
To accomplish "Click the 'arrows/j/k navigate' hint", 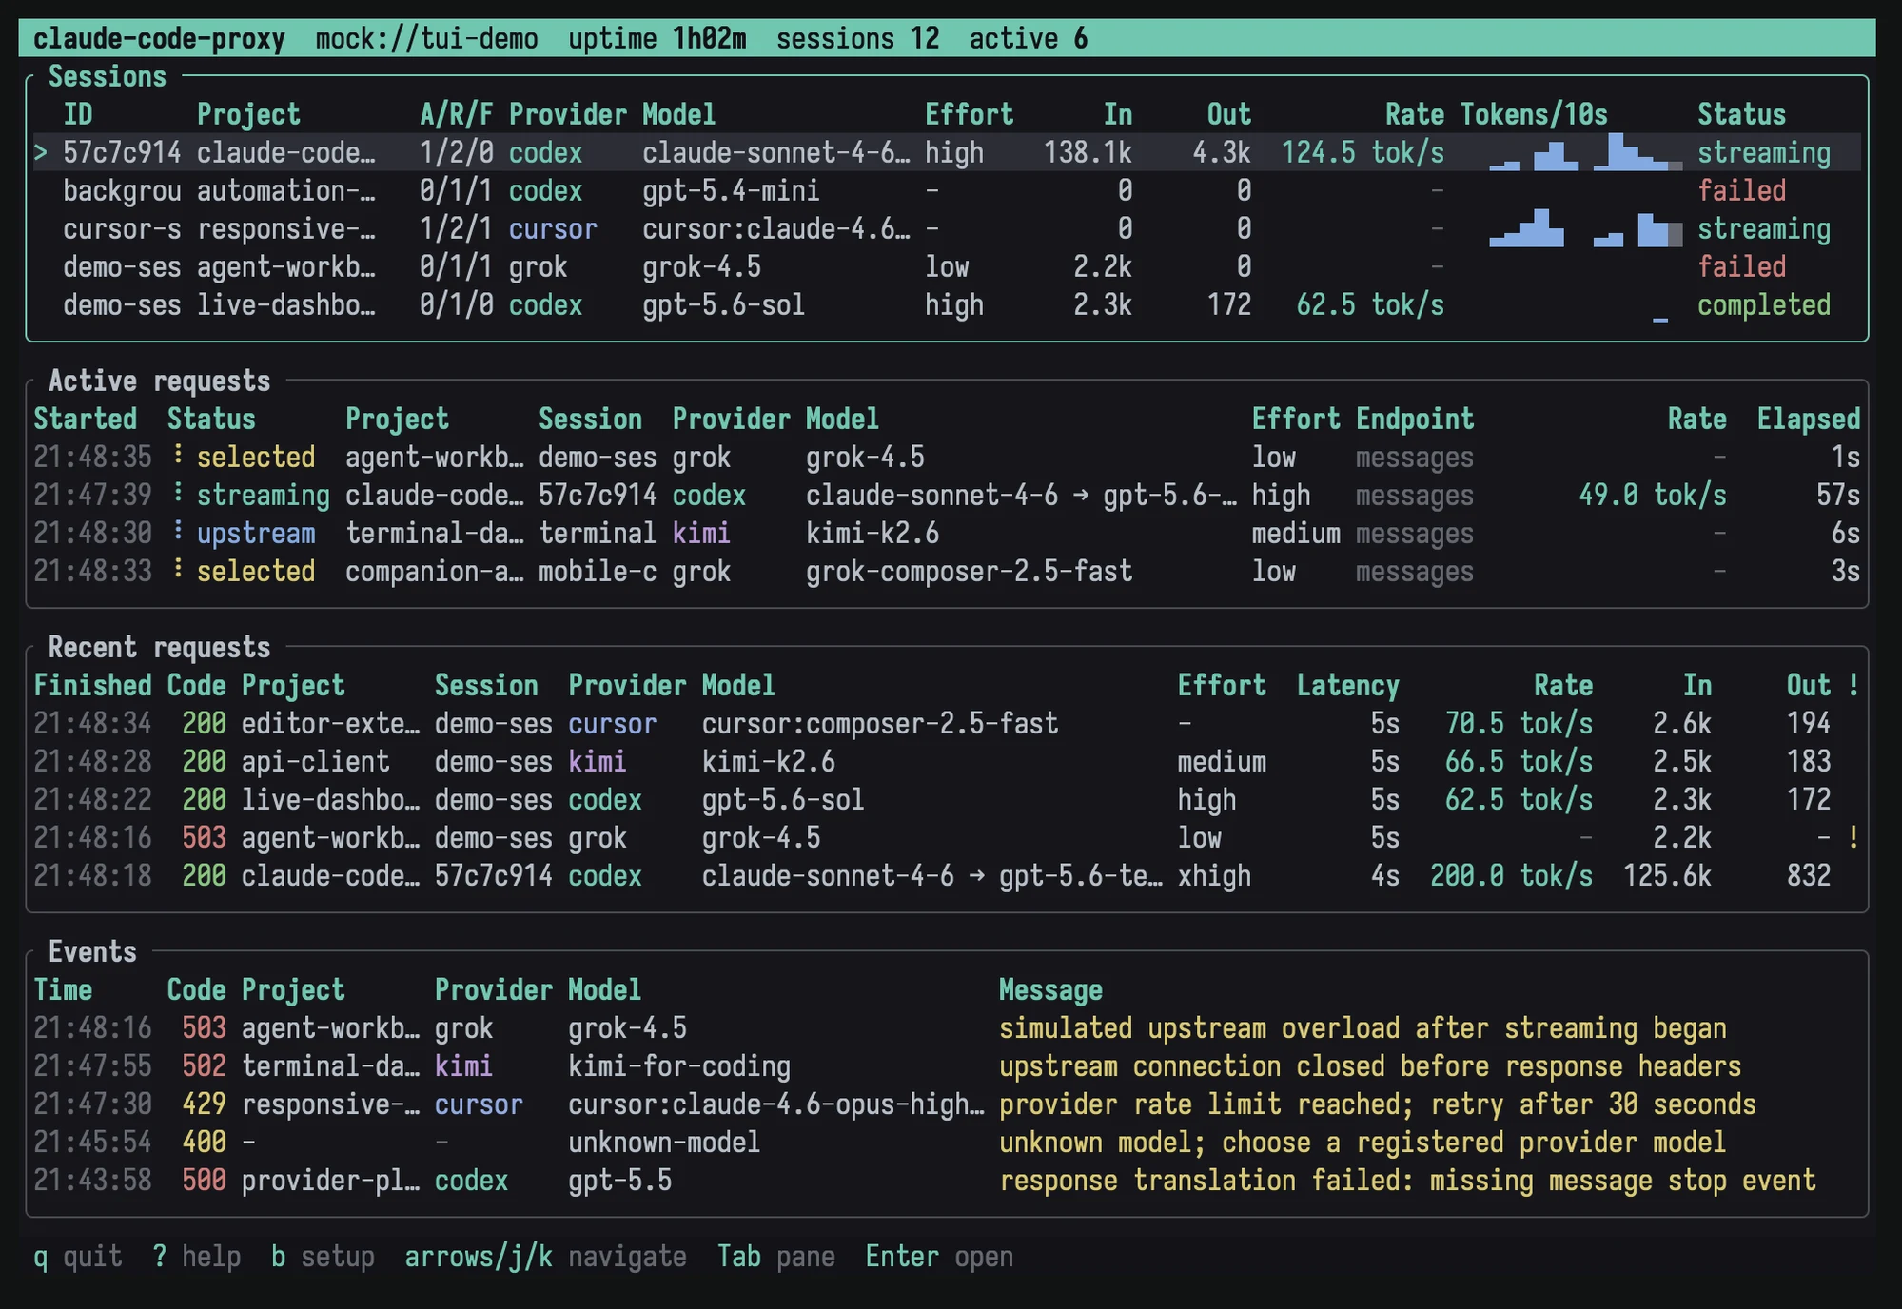I will coord(545,1257).
